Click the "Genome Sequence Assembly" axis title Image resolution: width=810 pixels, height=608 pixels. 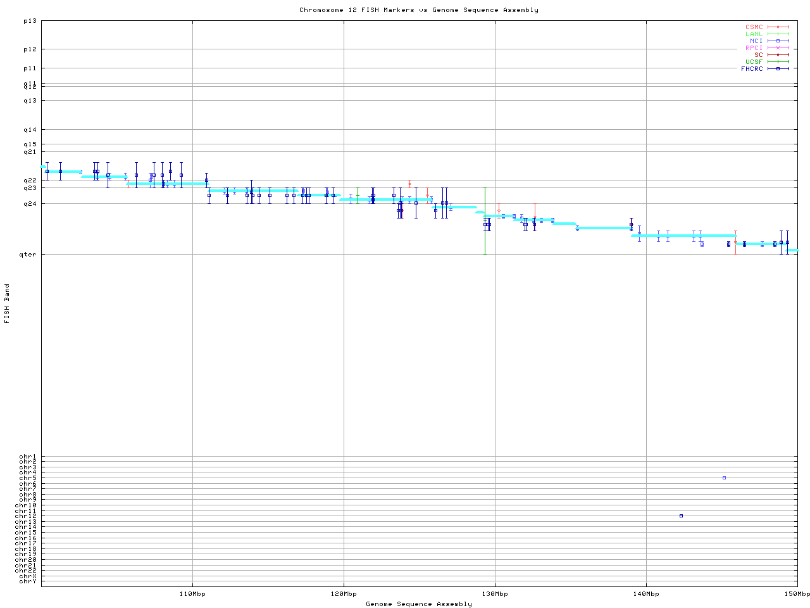click(419, 604)
